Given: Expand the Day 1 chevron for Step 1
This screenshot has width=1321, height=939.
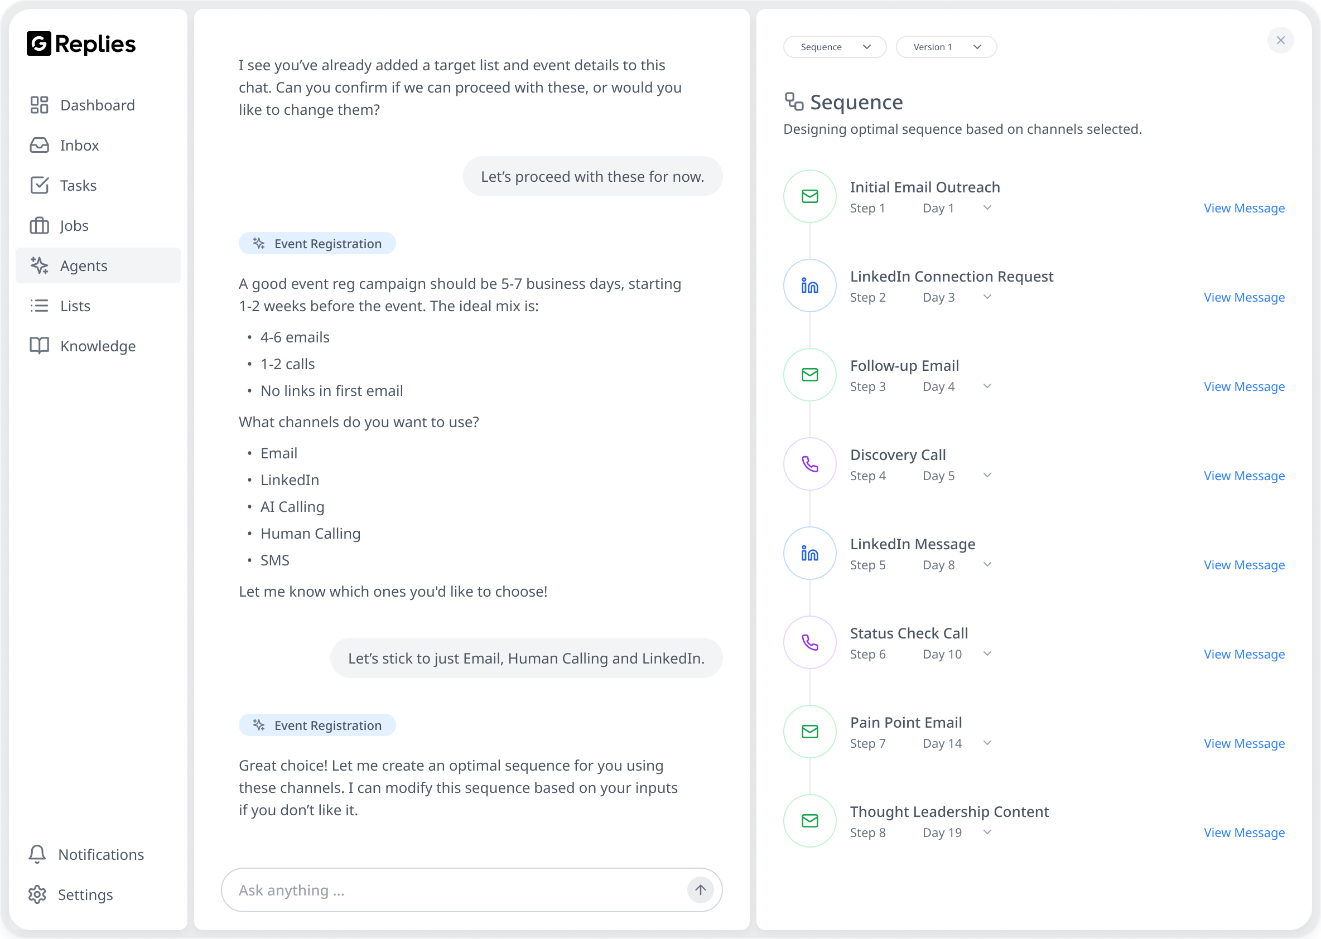Looking at the screenshot, I should click(987, 207).
